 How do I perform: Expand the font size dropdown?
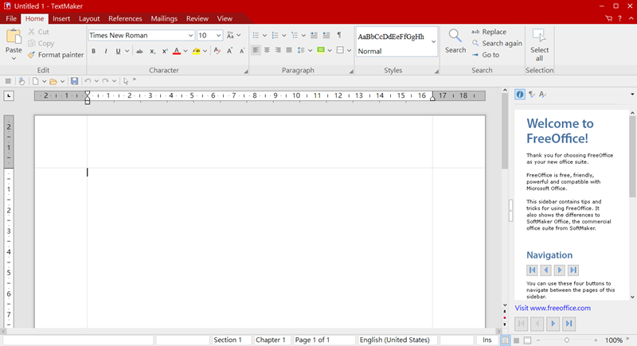[x=218, y=36]
